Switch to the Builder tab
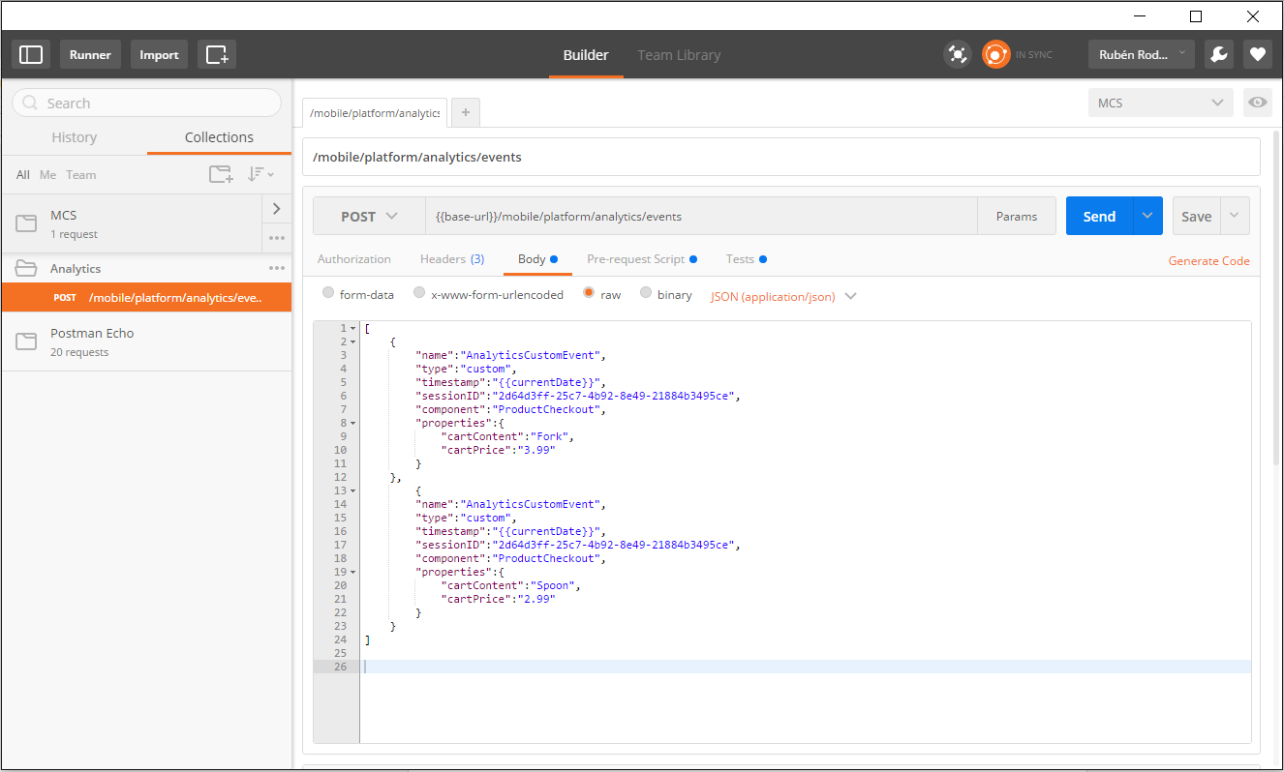Screen dimensions: 1284x772 (x=586, y=54)
